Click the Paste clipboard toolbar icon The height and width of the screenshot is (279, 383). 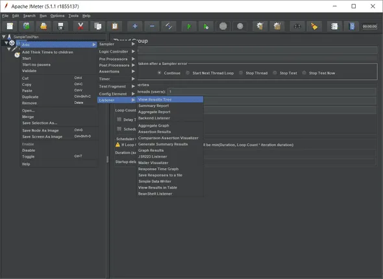click(115, 26)
